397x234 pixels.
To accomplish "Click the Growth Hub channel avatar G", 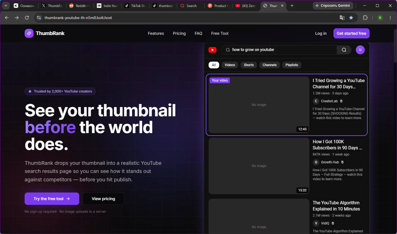I will point(316,162).
